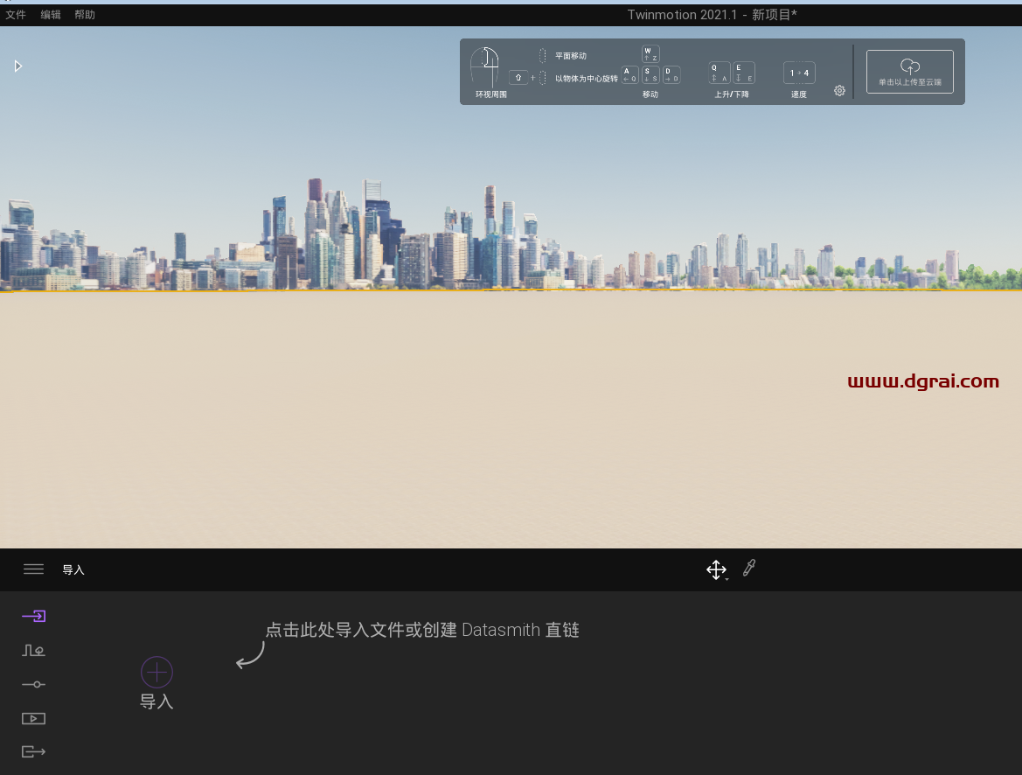Click the upload to cloud button
Image resolution: width=1022 pixels, height=775 pixels.
point(910,72)
